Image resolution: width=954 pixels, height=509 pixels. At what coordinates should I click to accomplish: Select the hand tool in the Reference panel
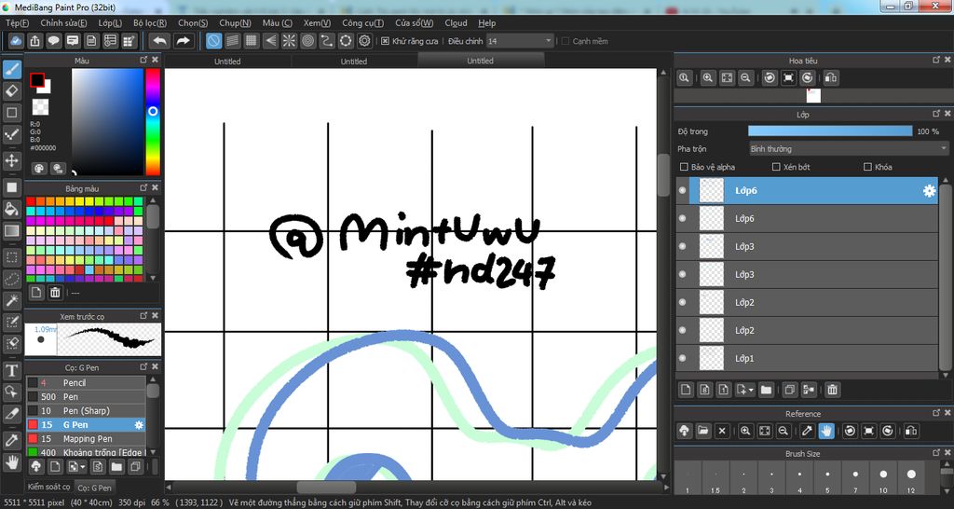tap(826, 431)
